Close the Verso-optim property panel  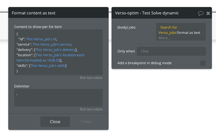coord(208,13)
